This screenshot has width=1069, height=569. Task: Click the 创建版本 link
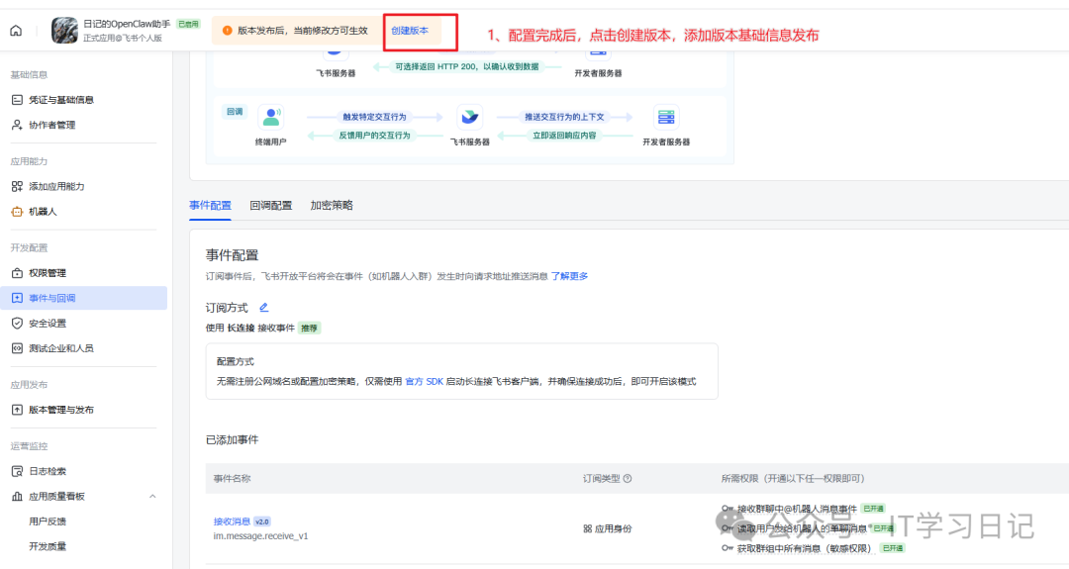pos(410,31)
